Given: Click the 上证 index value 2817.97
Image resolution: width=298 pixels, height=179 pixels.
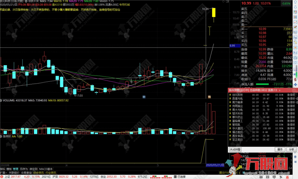Looking at the screenshot, I should point(16,177).
